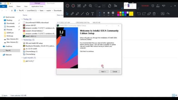Viewport: 178px width, 100px height.
Task: Open Pictures in navigation pane
Action: coord(9,30)
